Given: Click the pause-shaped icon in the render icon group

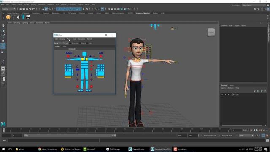Looking at the screenshot, I should [132, 9].
